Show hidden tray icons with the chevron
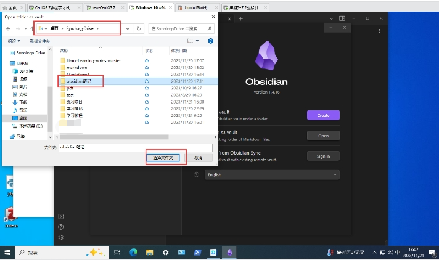The height and width of the screenshot is (260, 439). 374,253
